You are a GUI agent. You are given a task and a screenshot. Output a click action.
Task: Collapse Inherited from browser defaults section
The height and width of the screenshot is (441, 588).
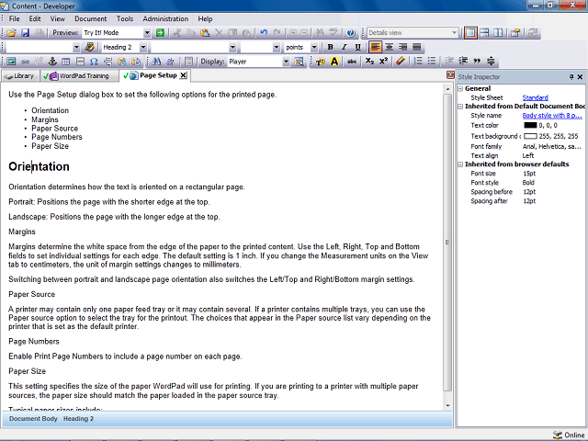[x=460, y=164]
